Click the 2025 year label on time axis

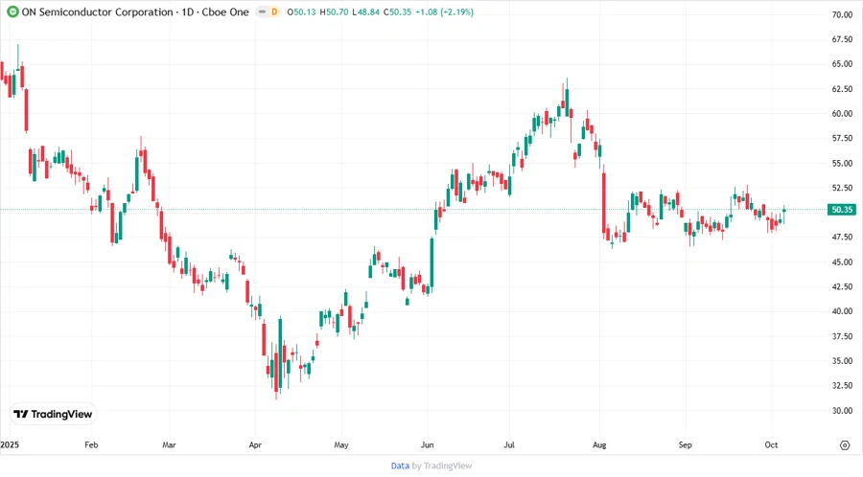tap(11, 445)
